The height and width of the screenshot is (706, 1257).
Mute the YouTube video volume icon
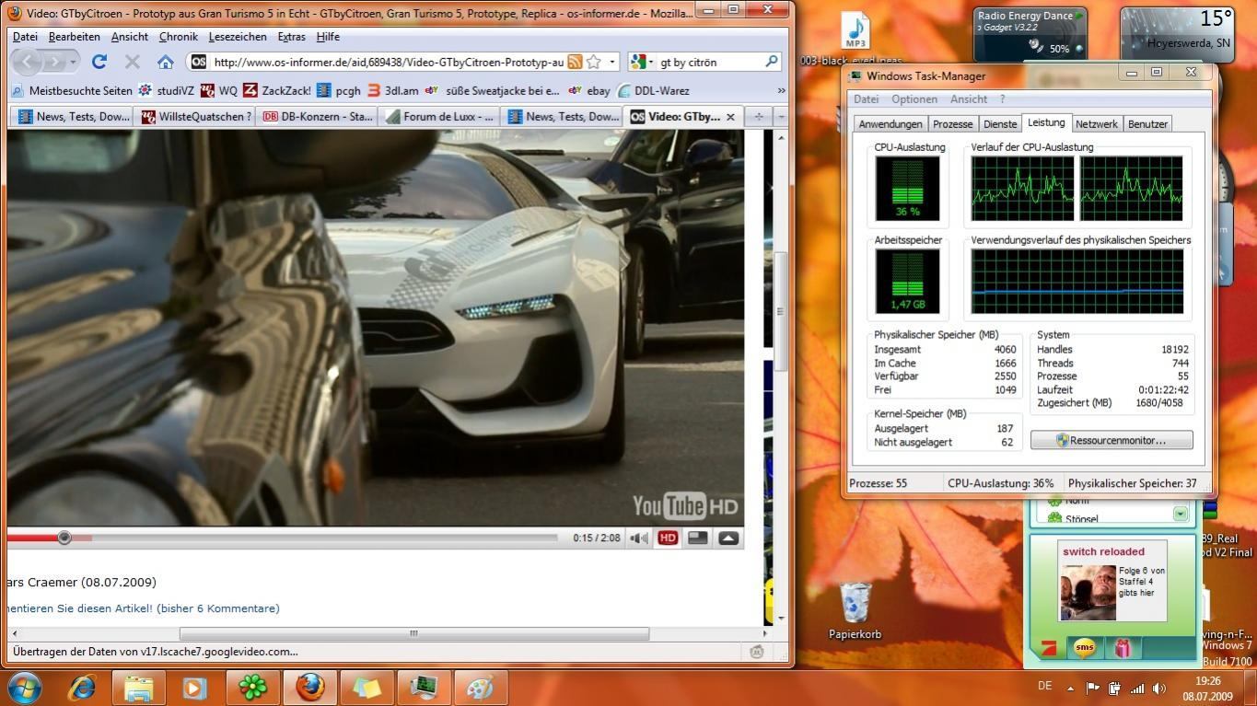pyautogui.click(x=638, y=538)
